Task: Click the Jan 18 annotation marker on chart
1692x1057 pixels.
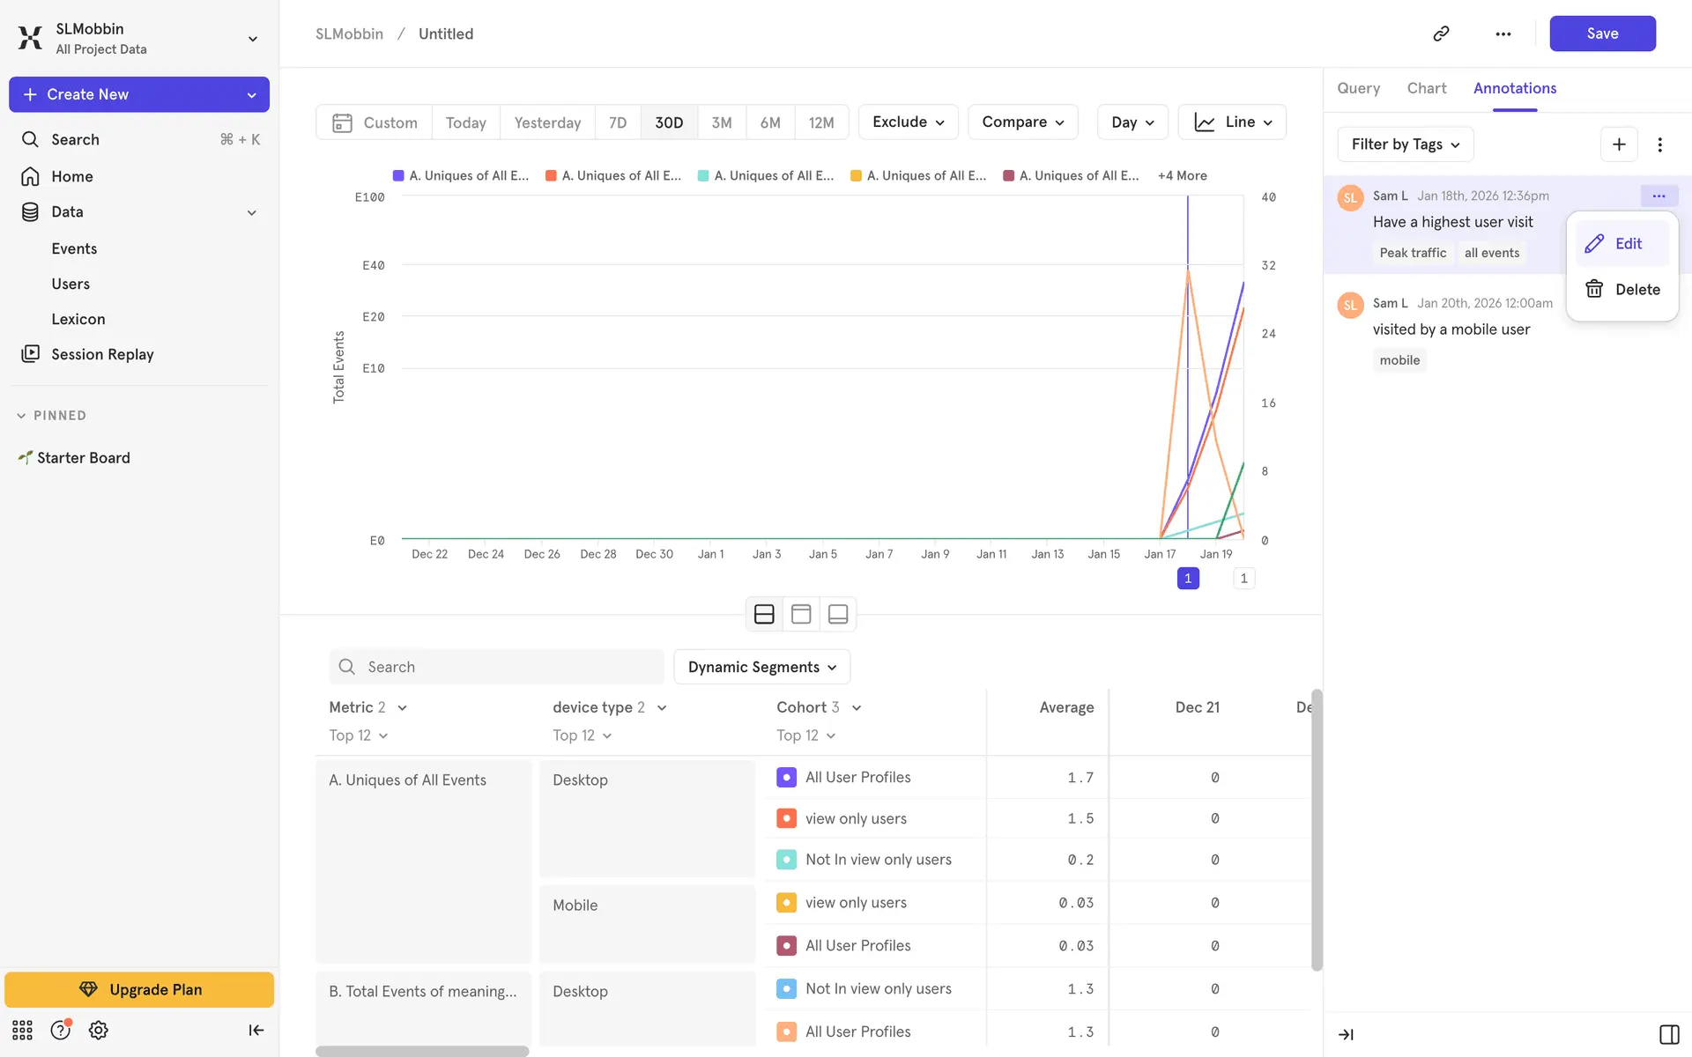Action: click(1187, 579)
